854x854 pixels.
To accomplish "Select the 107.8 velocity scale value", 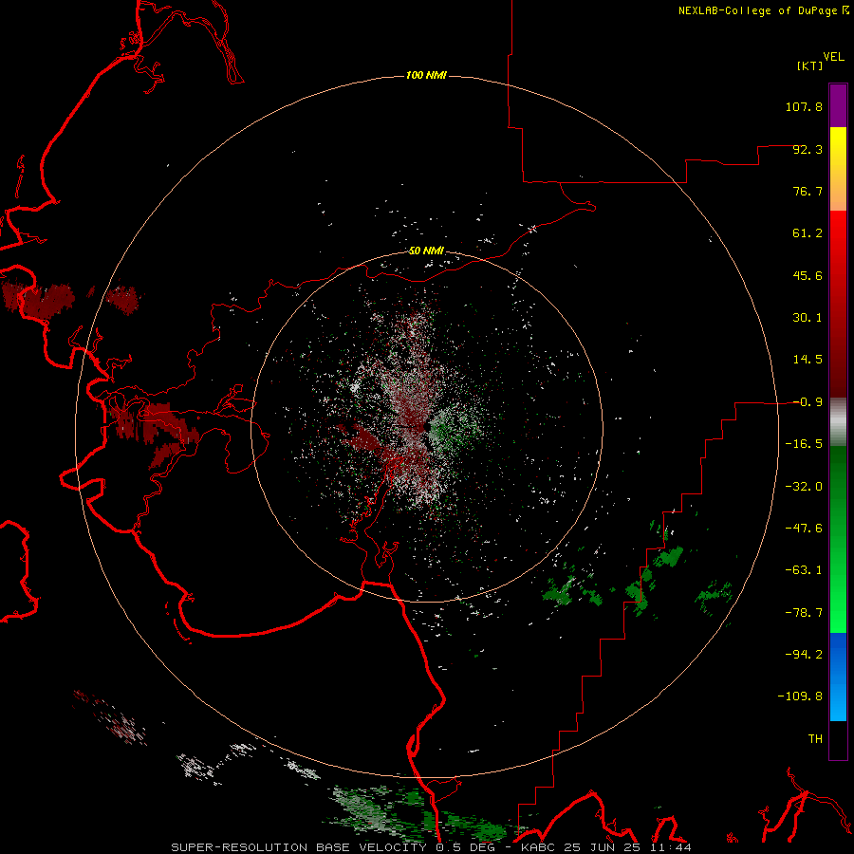I will [804, 106].
